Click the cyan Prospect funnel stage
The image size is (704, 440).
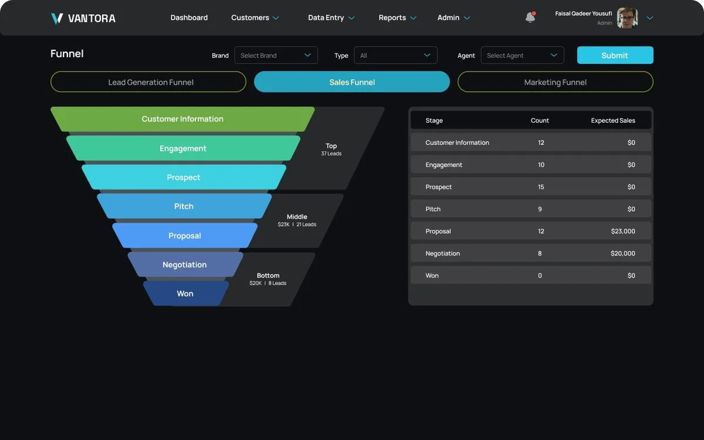point(184,177)
